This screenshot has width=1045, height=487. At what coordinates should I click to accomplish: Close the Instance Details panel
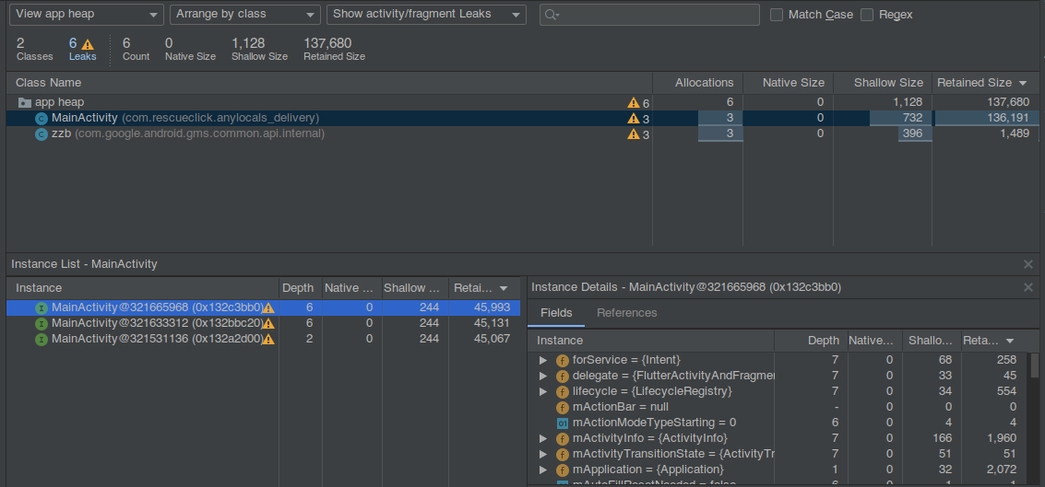[1028, 287]
